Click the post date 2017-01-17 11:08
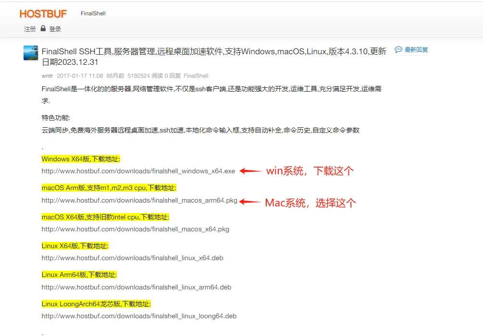483x336 pixels. pos(80,76)
